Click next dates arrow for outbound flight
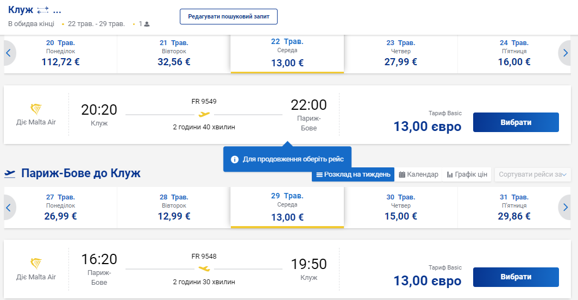The height and width of the screenshot is (300, 578). (565, 53)
